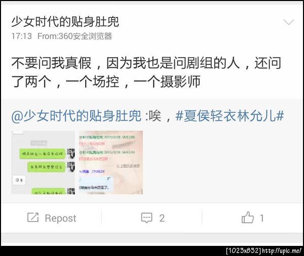304x256 pixels.
Task: Tap the Repost arrow icon
Action: tap(33, 218)
